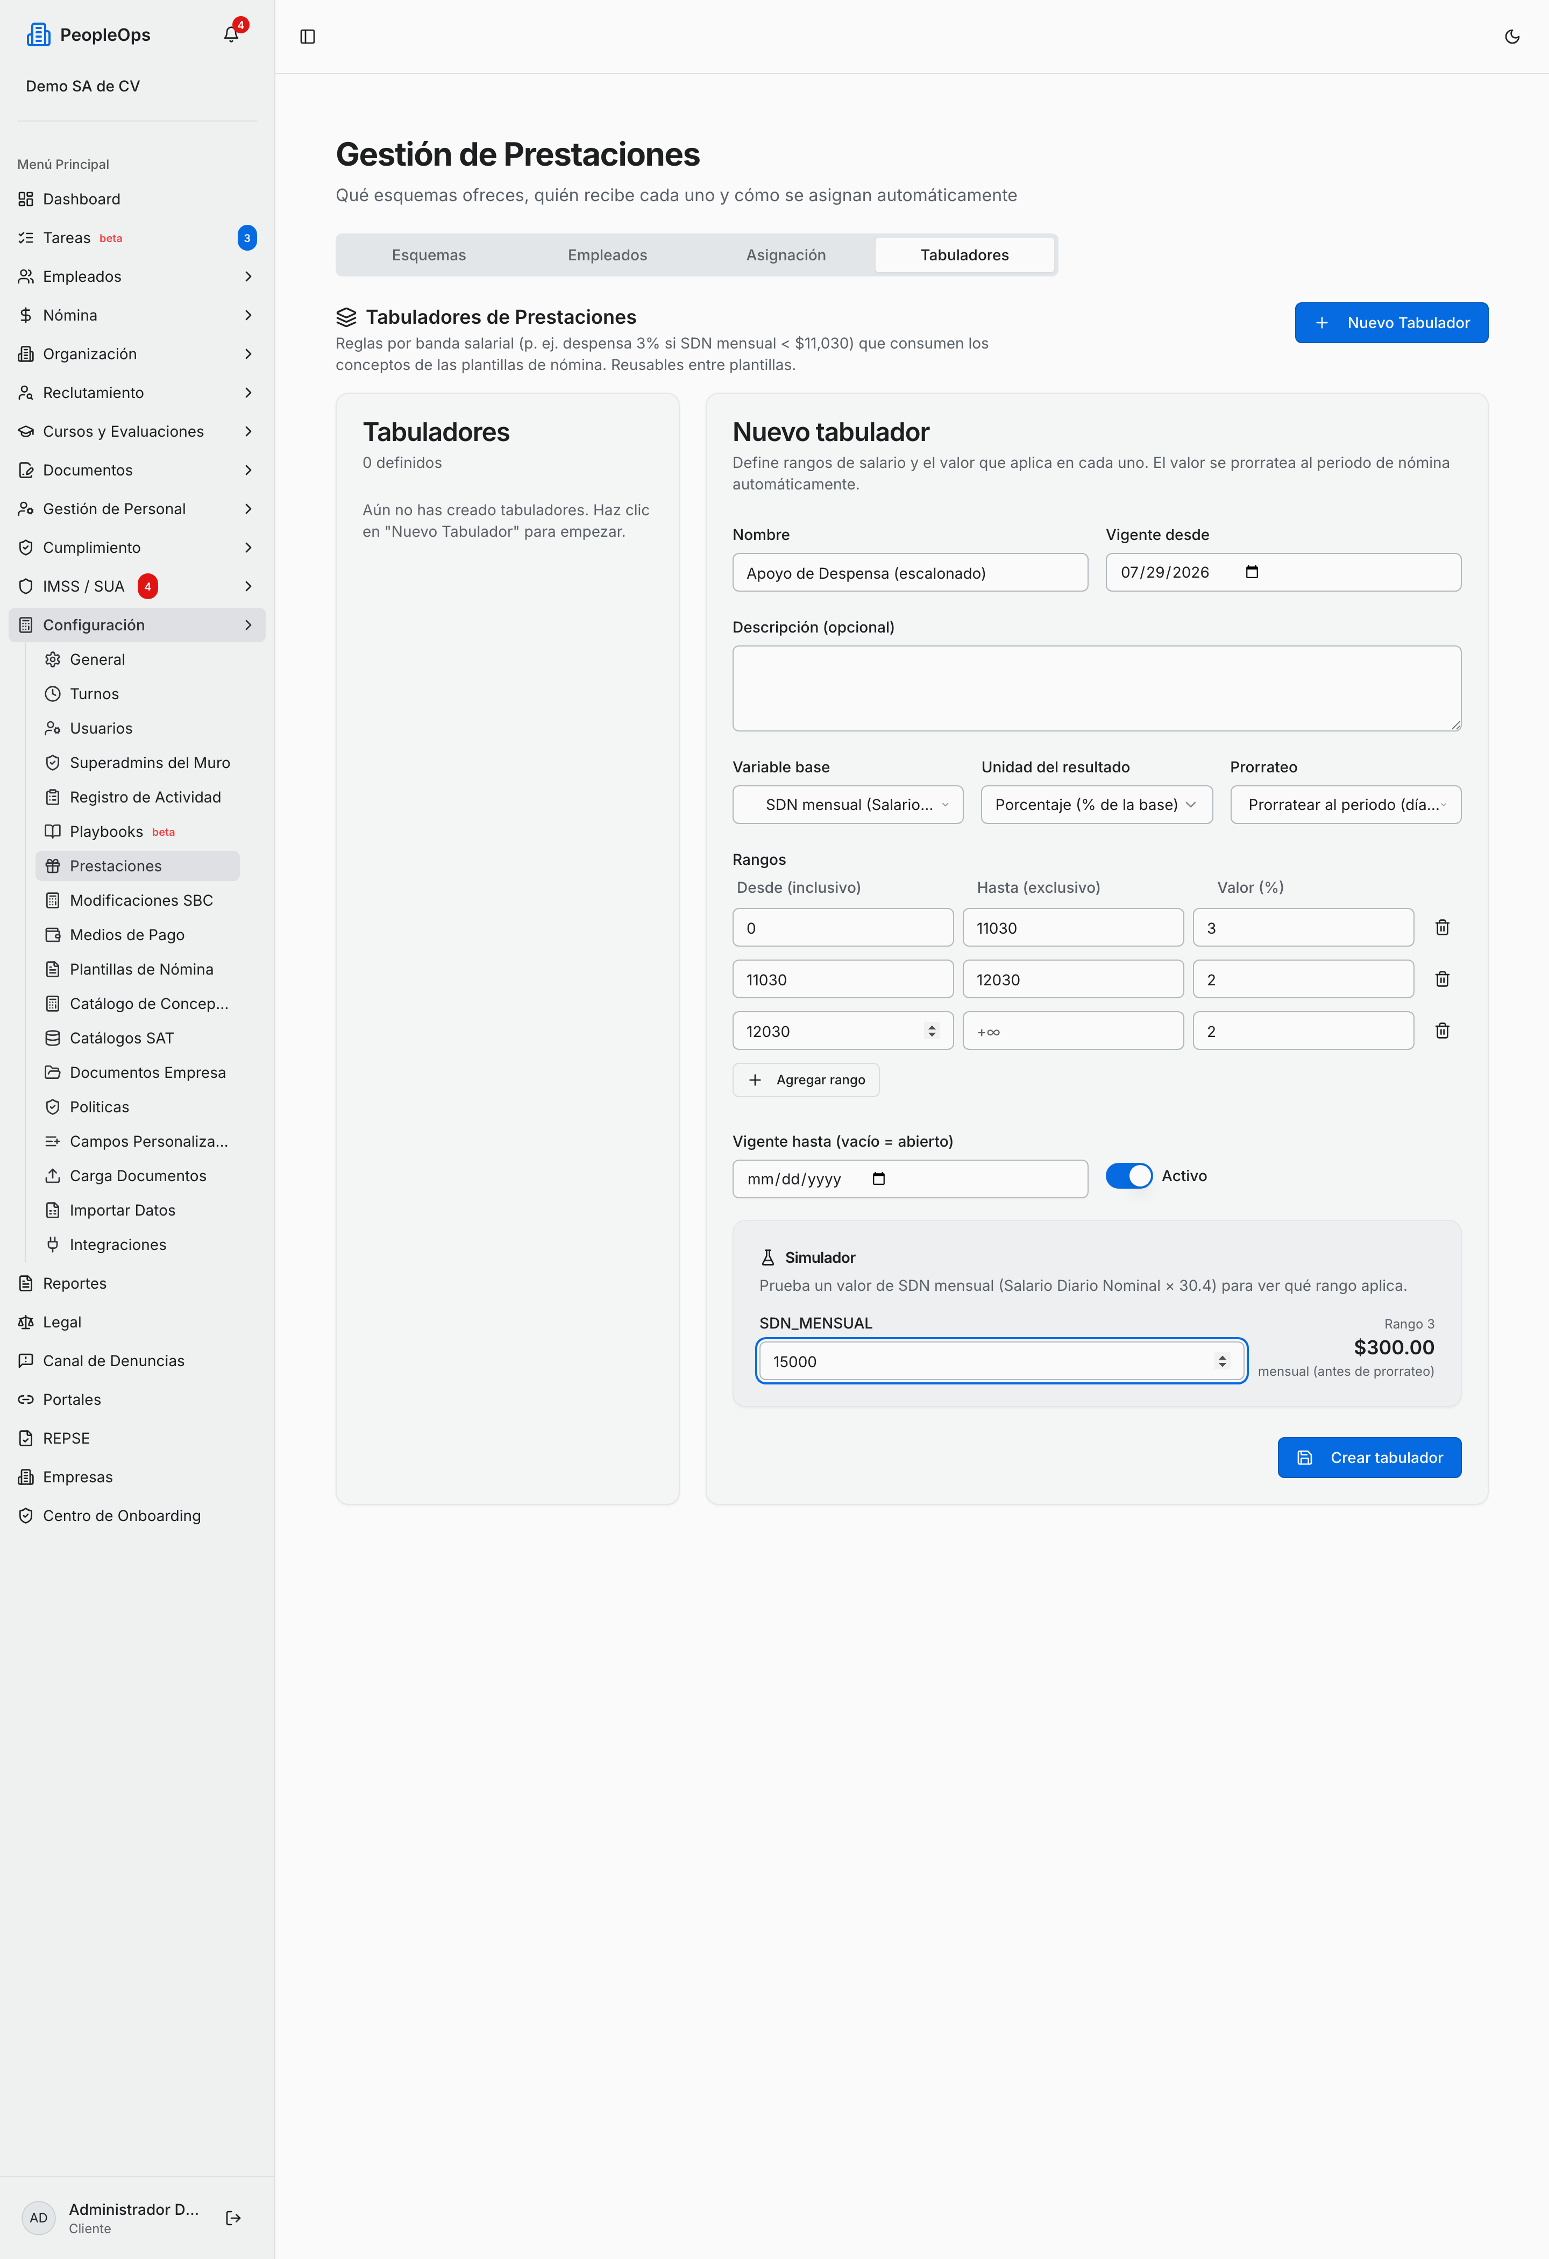Expand the Empleados menu
Screen dimensions: 1549x2259
137,277
